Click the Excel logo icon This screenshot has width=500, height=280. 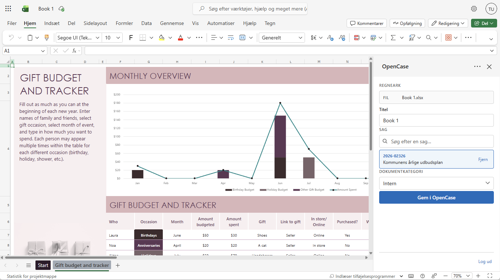tap(25, 9)
